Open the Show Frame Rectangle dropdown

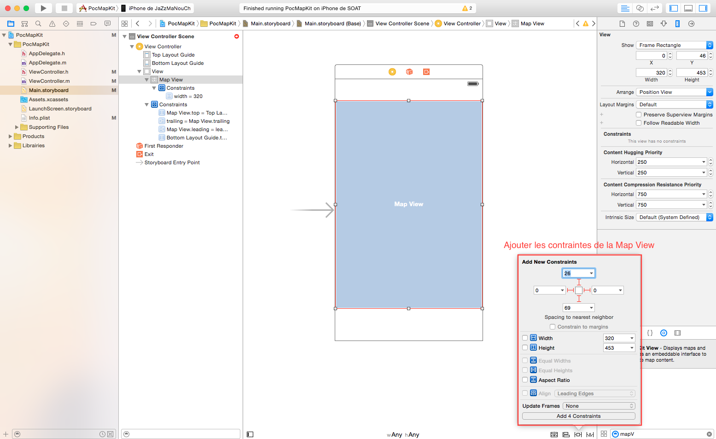pos(674,45)
